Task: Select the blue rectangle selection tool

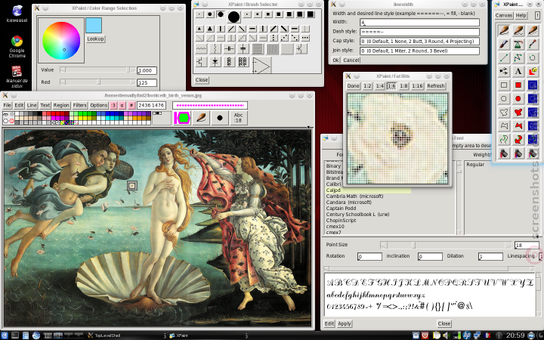Action: click(x=533, y=85)
